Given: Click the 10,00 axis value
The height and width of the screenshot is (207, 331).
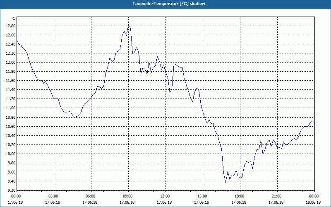Looking at the screenshot, I should [11, 154].
